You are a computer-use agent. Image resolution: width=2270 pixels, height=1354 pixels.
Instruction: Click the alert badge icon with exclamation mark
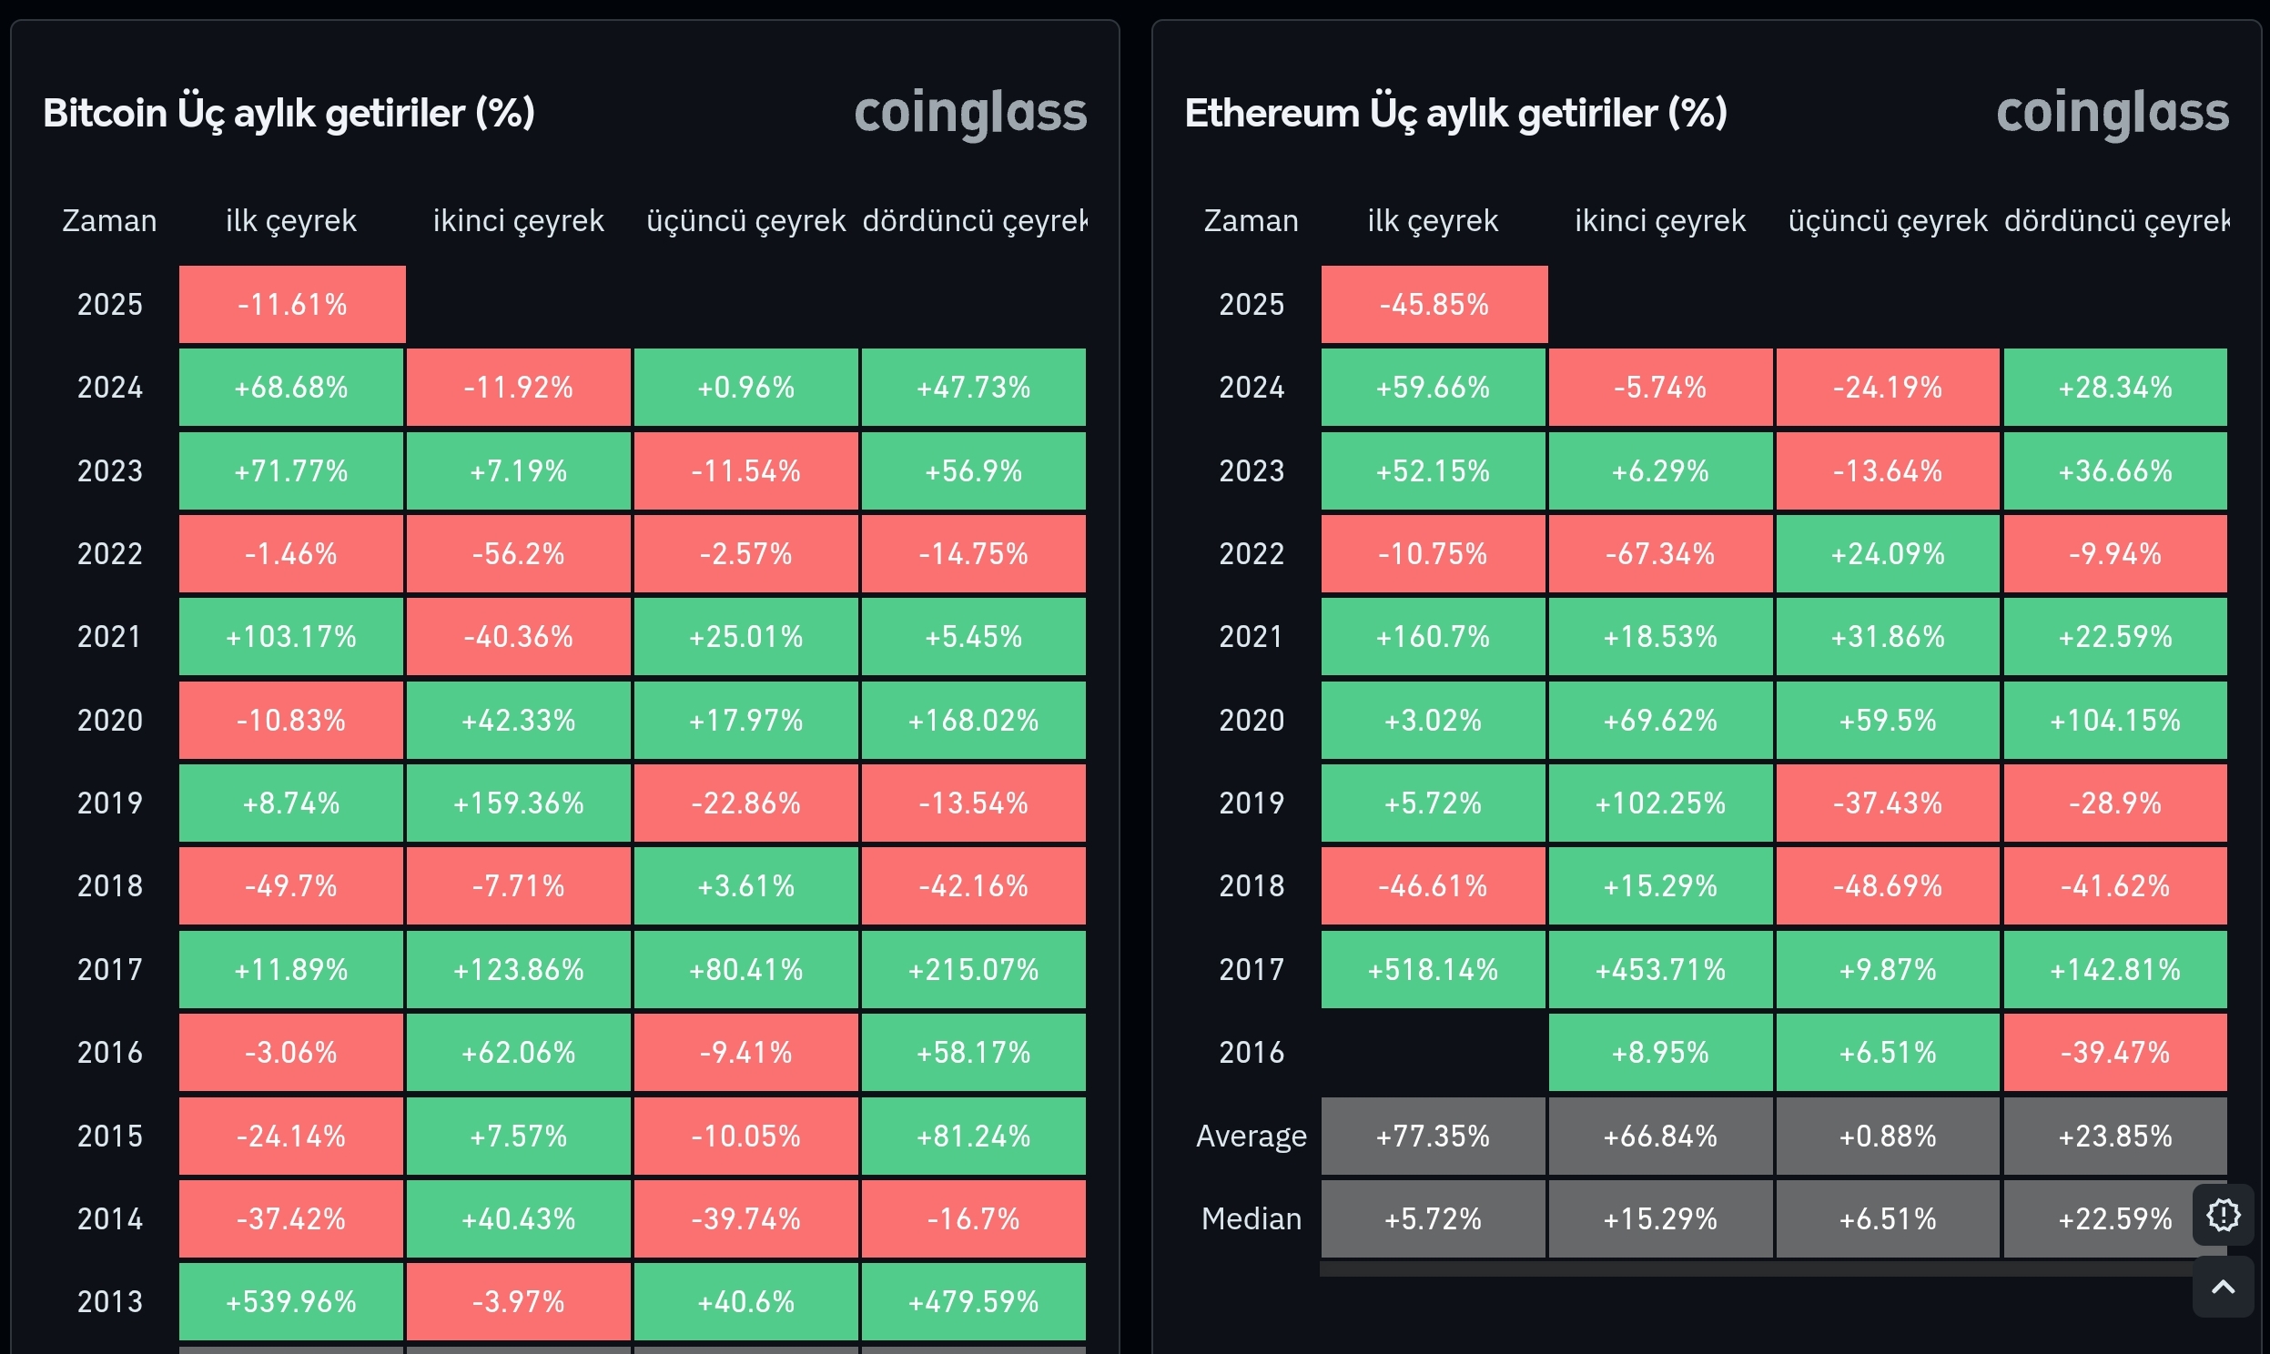click(x=2224, y=1215)
